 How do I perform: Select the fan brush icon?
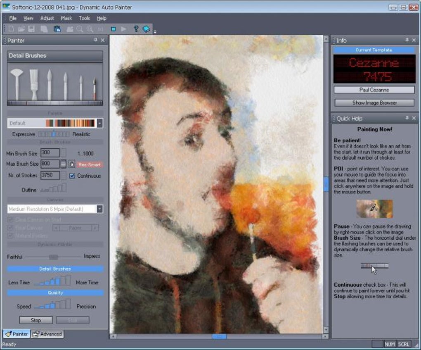point(17,84)
